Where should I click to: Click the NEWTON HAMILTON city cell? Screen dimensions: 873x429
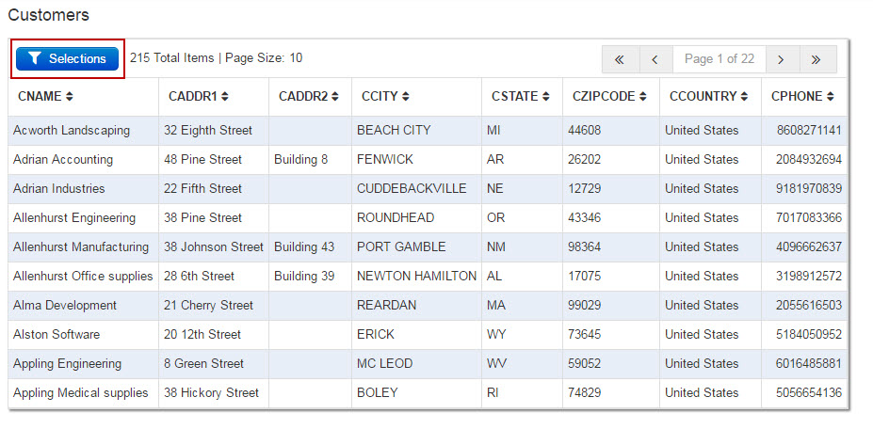coord(416,277)
